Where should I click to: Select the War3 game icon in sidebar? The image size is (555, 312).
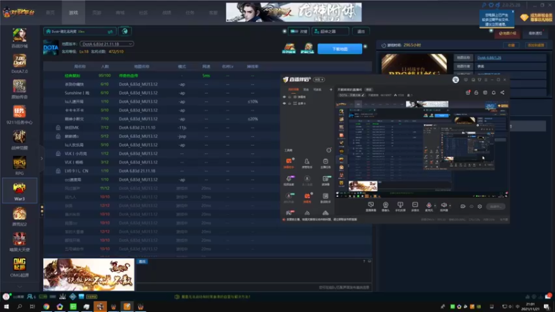[x=19, y=191]
